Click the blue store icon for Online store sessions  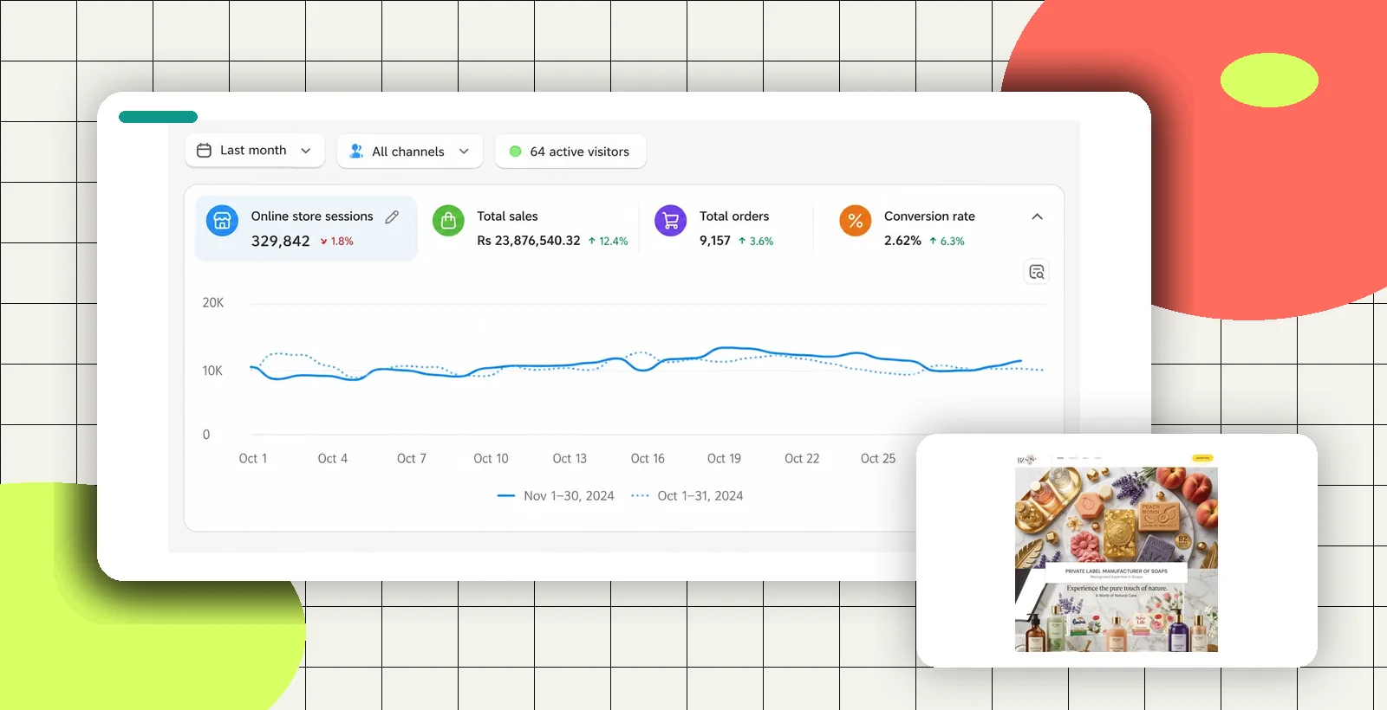point(222,220)
